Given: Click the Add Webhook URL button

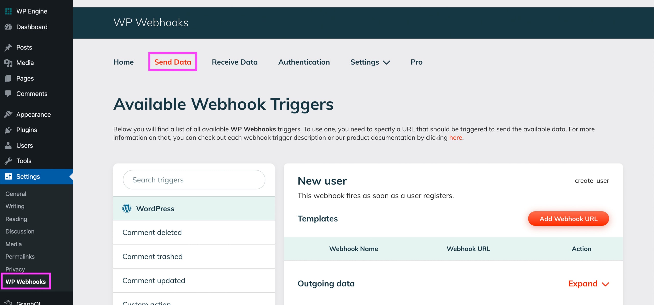Looking at the screenshot, I should [x=568, y=219].
